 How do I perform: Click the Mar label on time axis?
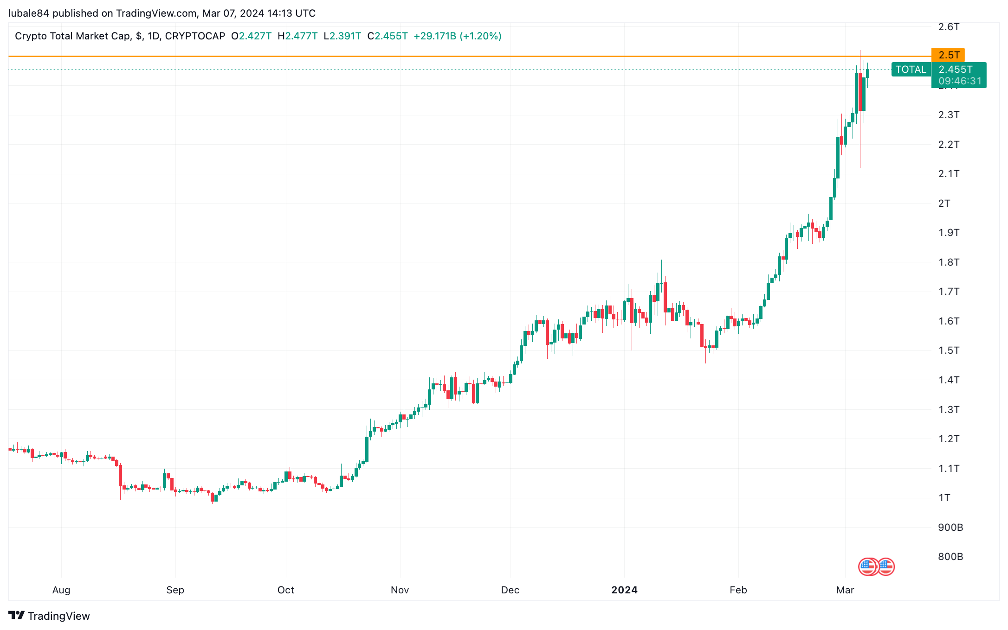coord(845,590)
